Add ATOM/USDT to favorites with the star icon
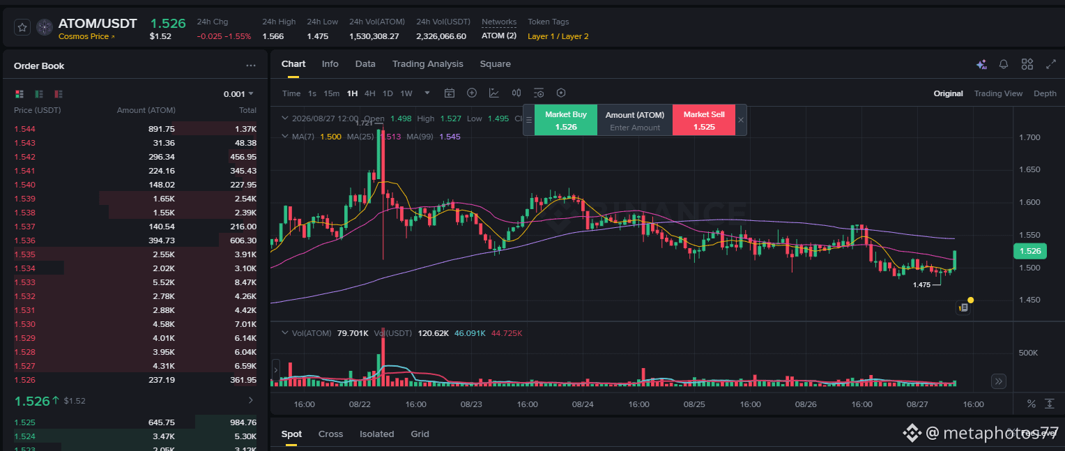1065x451 pixels. pos(22,28)
